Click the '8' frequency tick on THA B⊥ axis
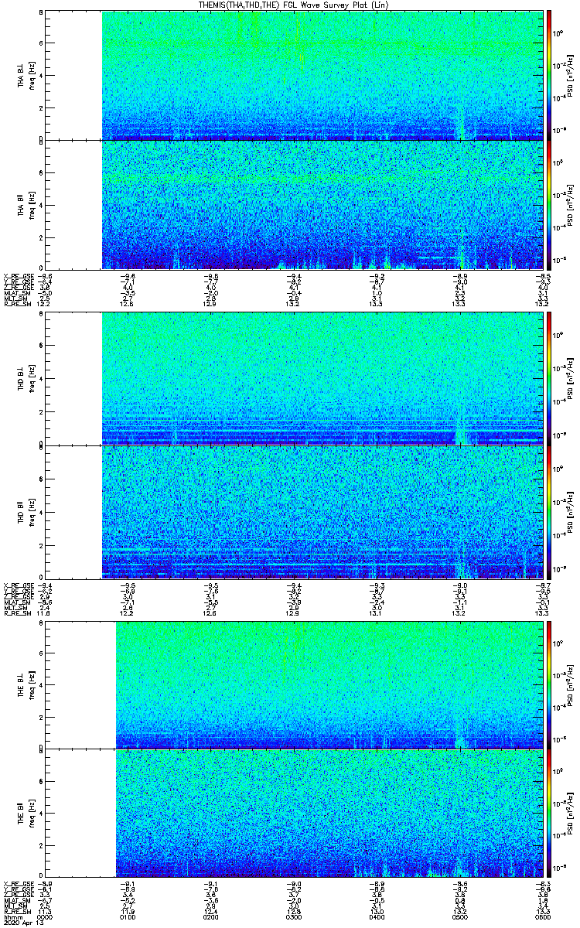The width and height of the screenshot is (580, 928). pyautogui.click(x=40, y=13)
